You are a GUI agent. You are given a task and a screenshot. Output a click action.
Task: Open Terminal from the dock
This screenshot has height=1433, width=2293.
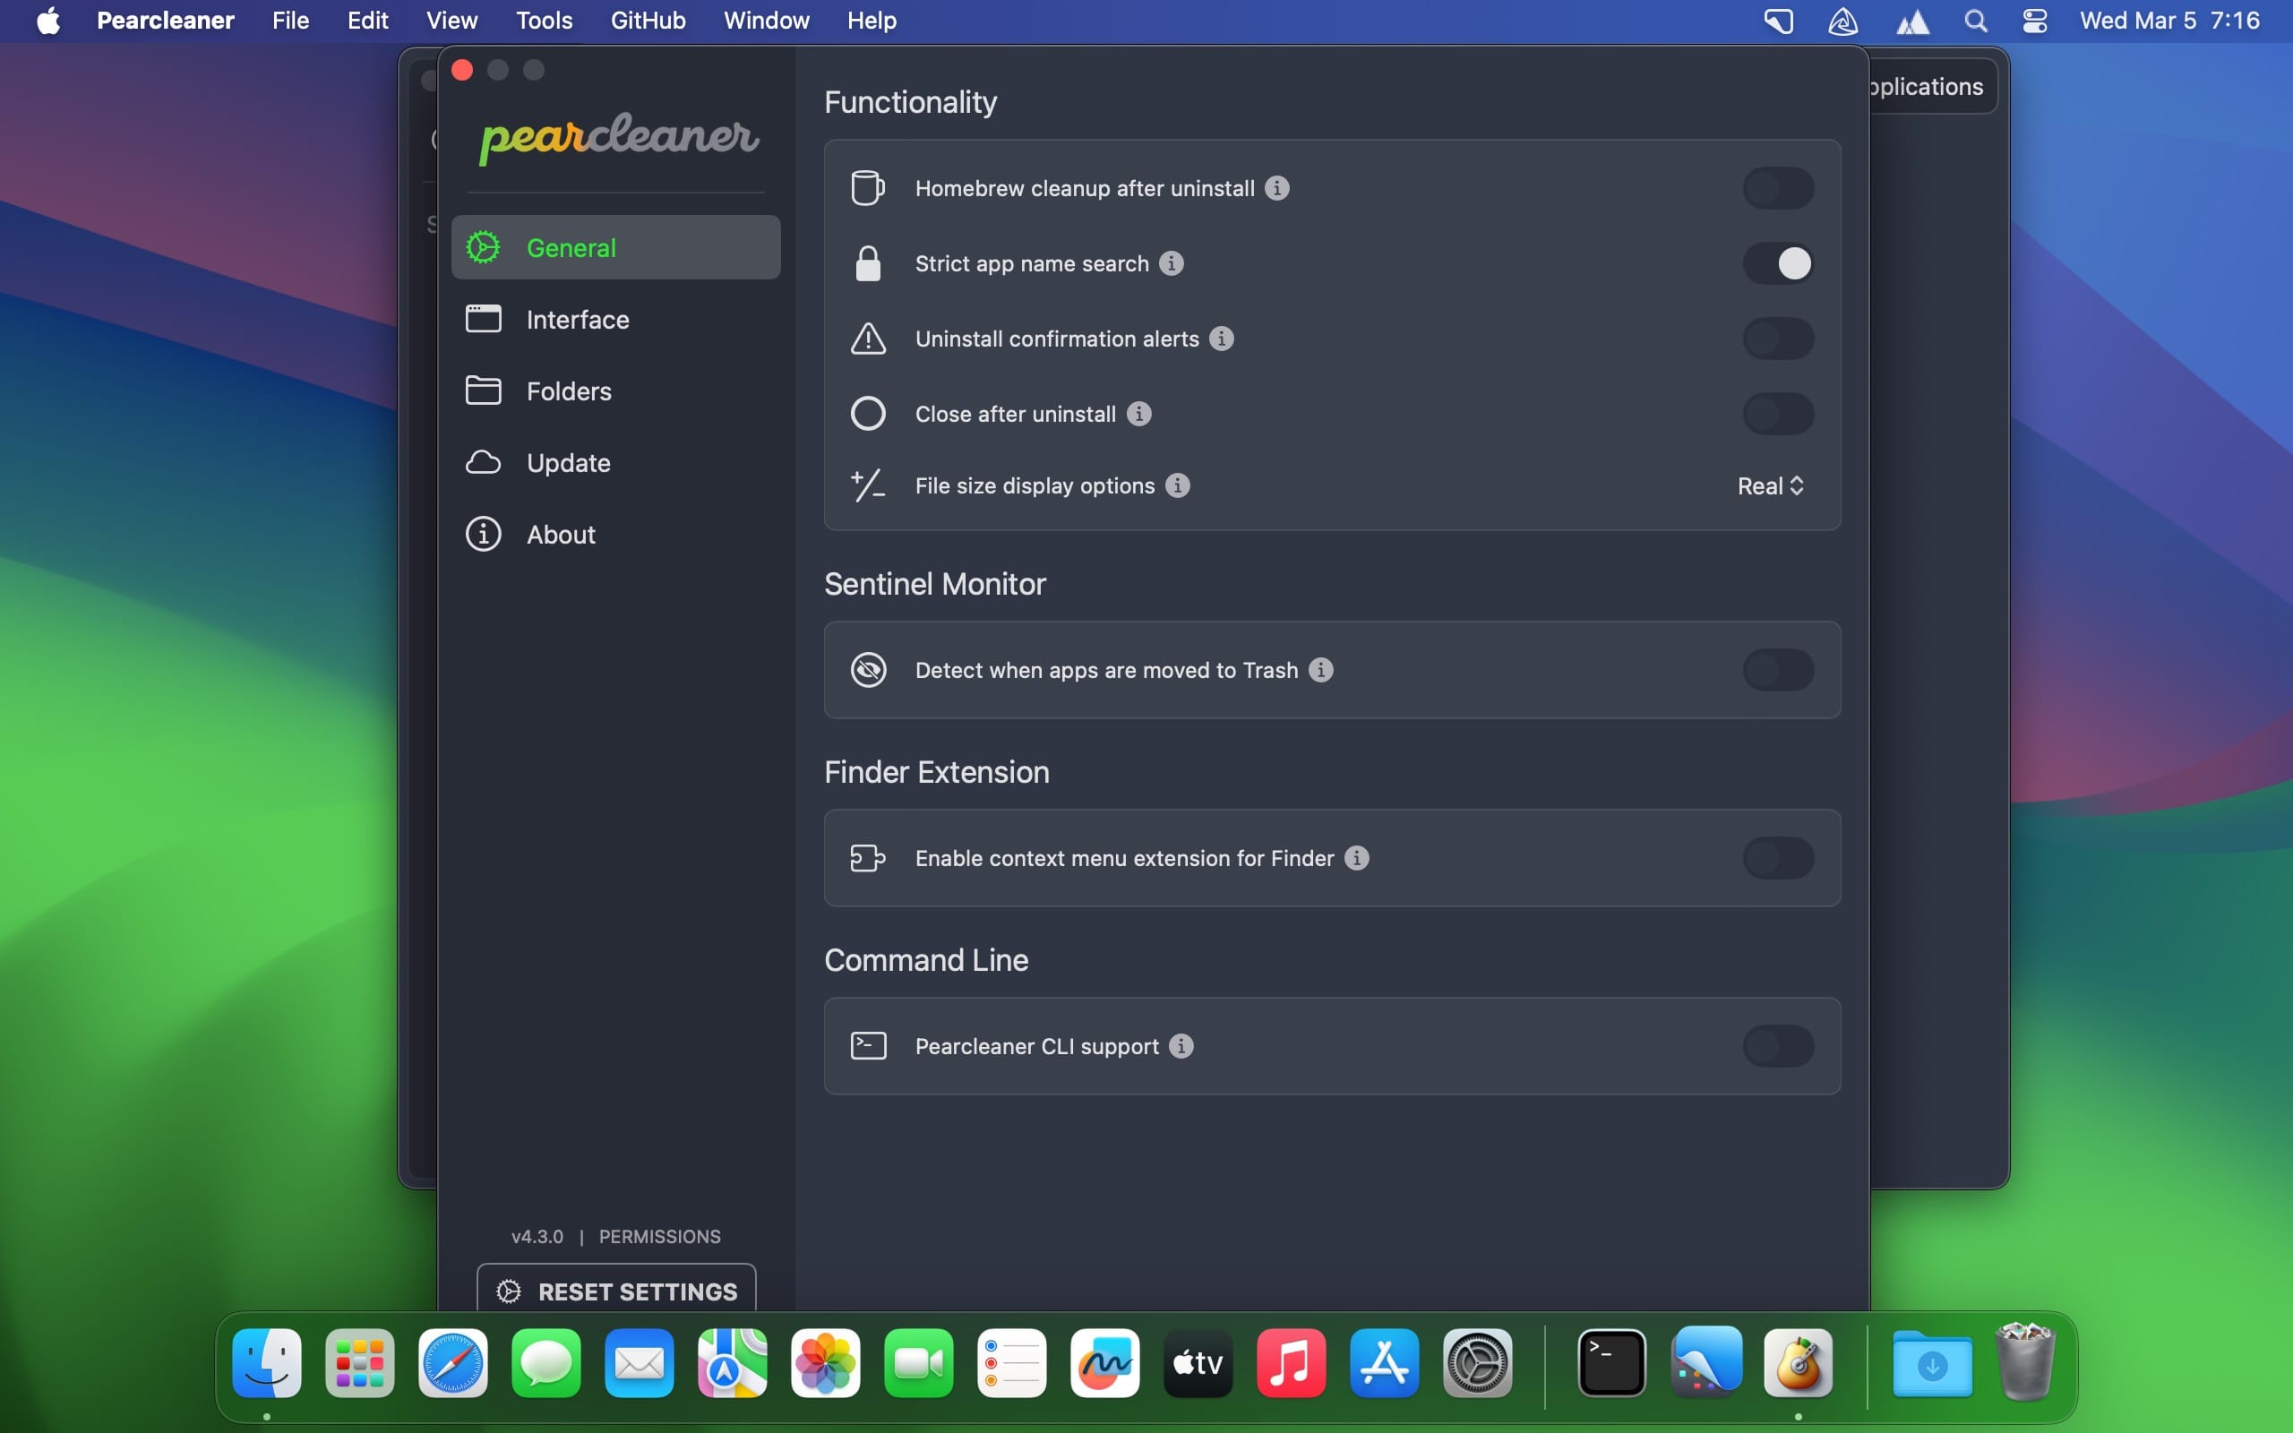pos(1610,1363)
